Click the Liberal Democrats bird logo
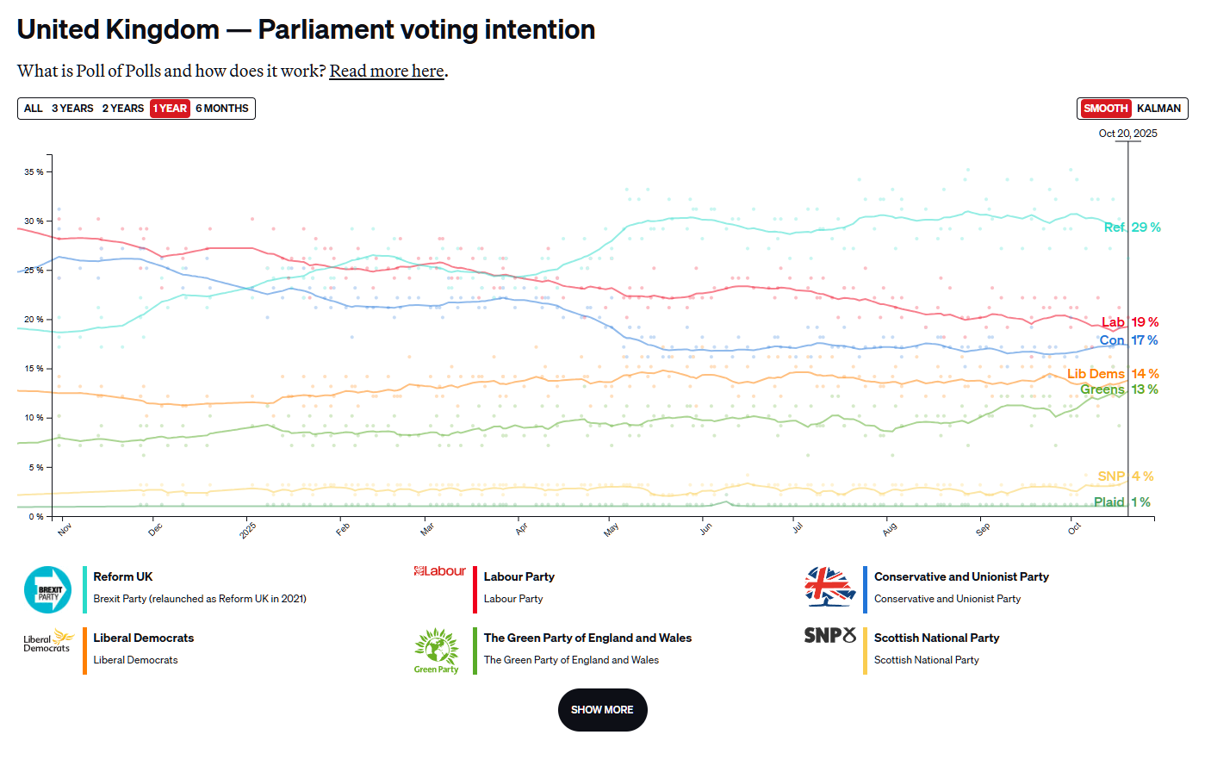This screenshot has height=766, width=1211. coord(48,640)
